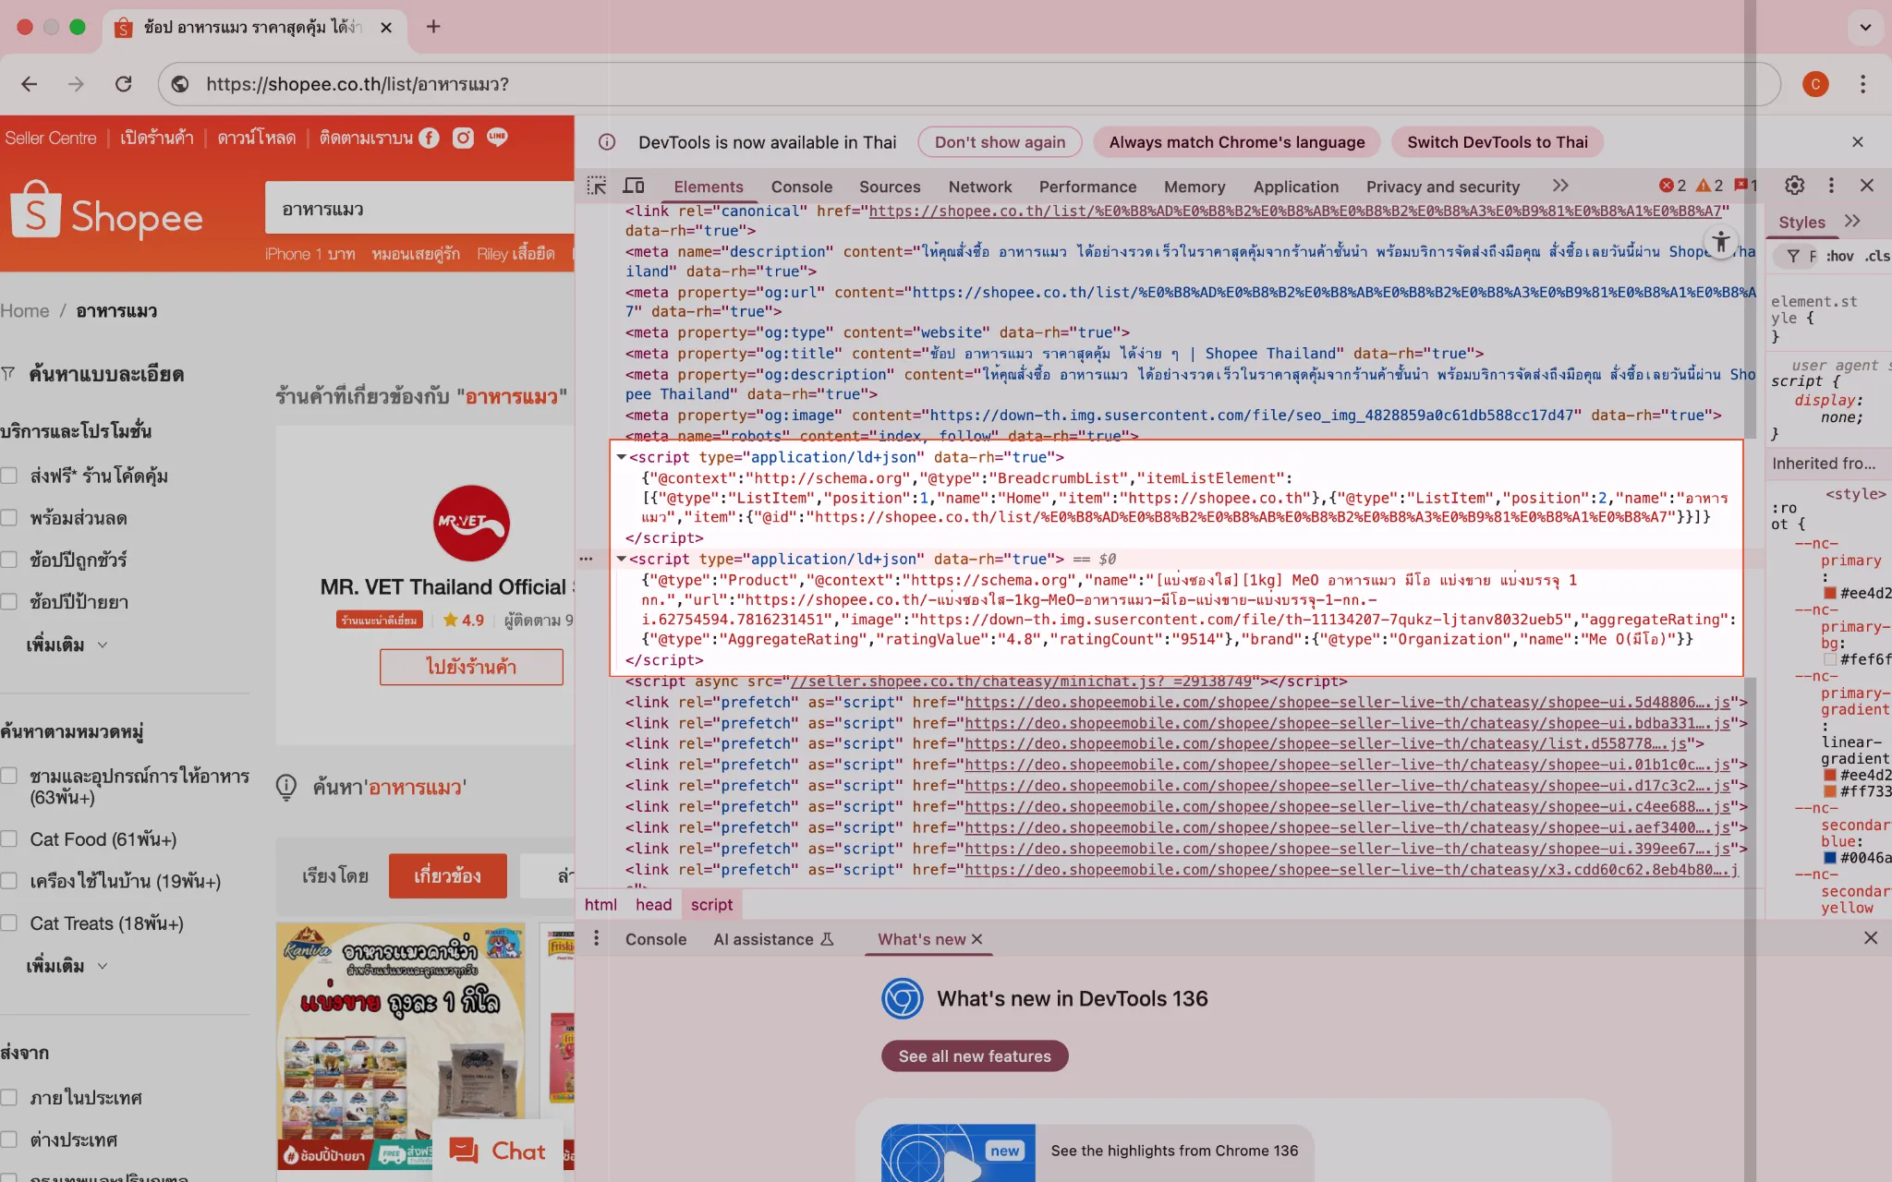Click ไปยังร้านค้า shop button
Image resolution: width=1892 pixels, height=1182 pixels.
[x=471, y=667]
